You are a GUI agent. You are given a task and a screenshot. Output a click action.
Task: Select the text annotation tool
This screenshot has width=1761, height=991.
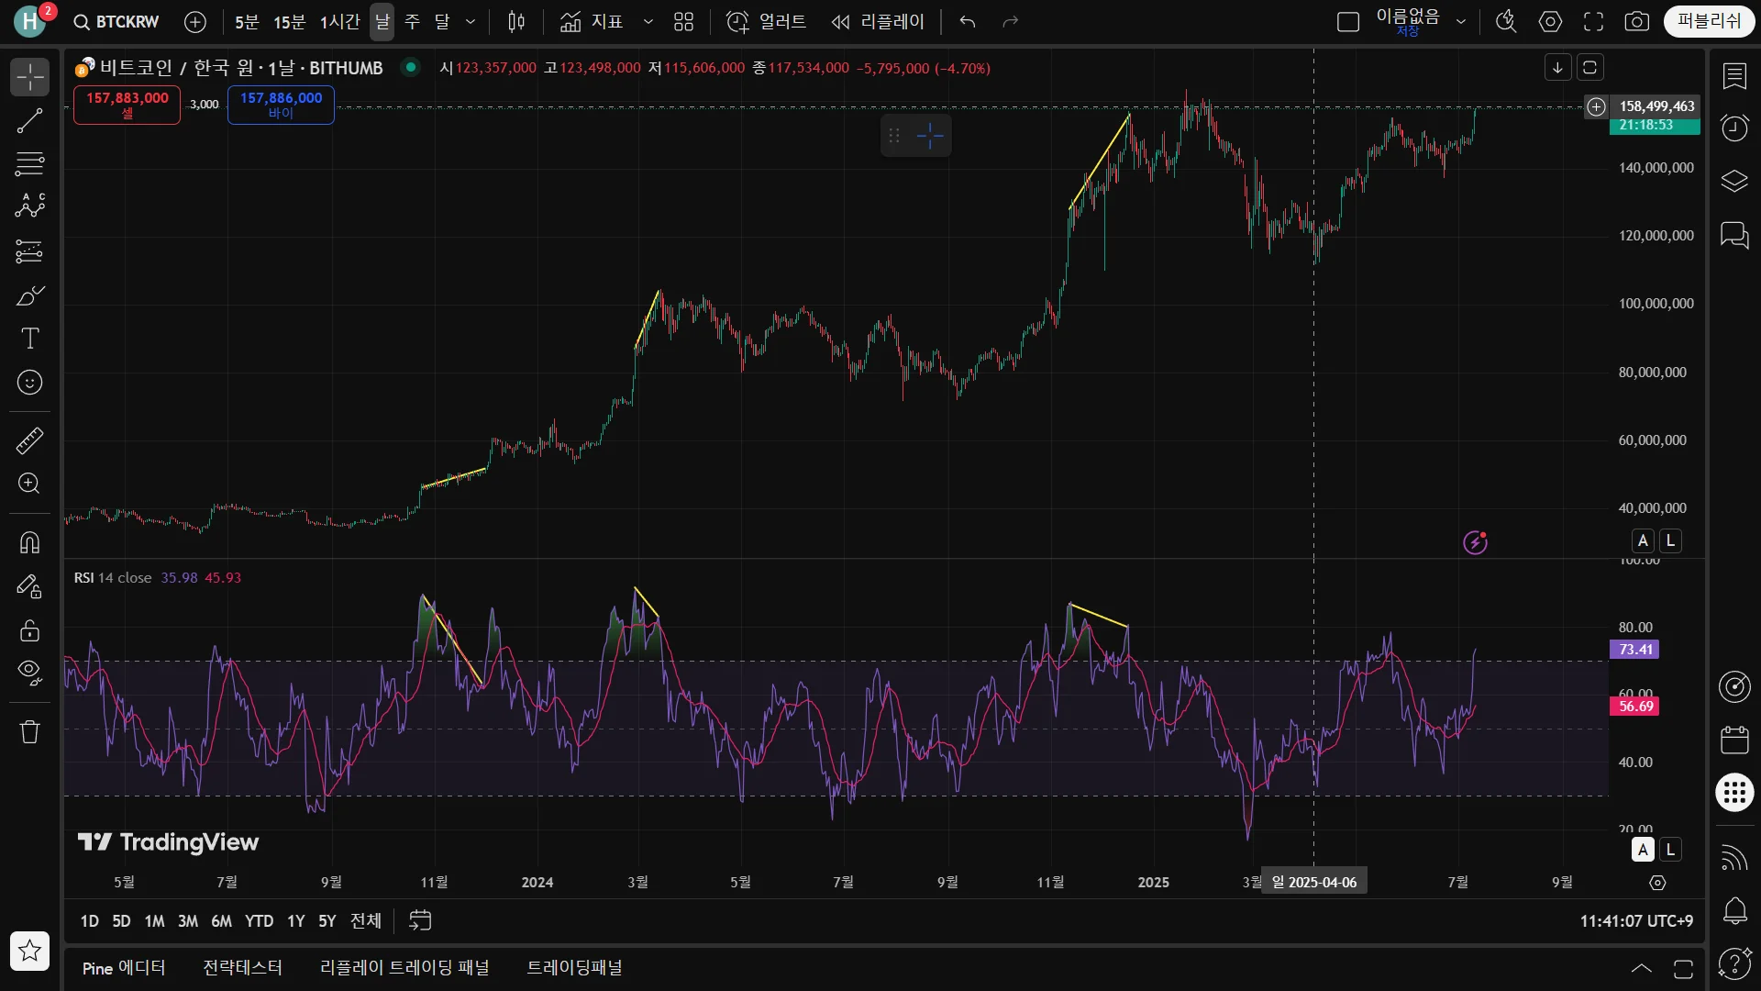(29, 339)
